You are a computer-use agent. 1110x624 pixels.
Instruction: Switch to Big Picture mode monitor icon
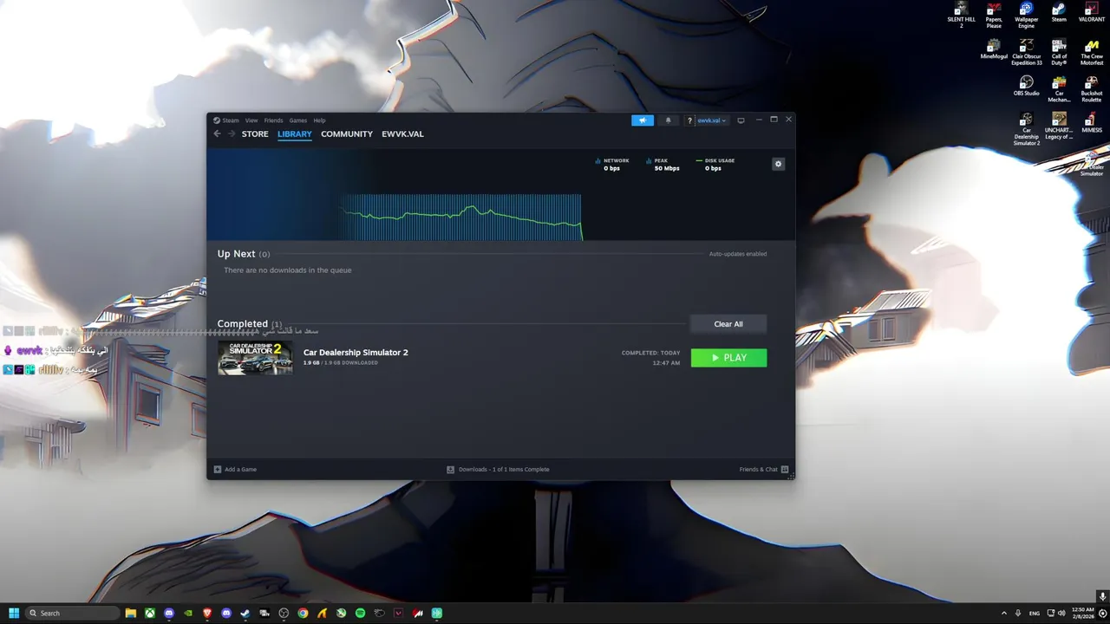[x=741, y=120]
